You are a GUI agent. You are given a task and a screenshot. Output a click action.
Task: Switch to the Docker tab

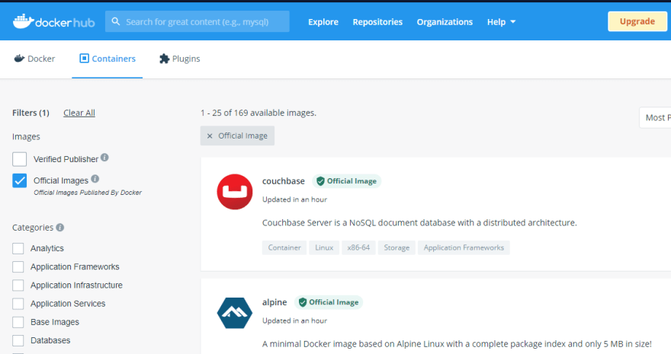34,59
